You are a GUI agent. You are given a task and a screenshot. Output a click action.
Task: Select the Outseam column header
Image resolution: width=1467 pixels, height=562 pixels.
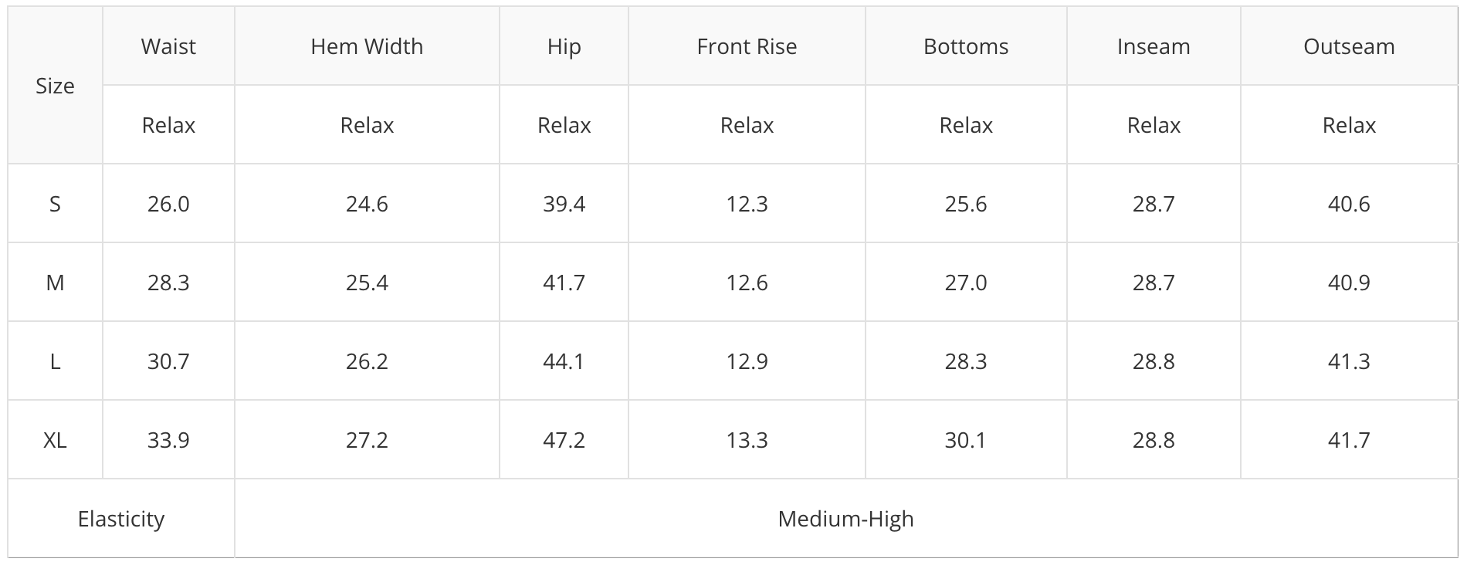point(1349,46)
